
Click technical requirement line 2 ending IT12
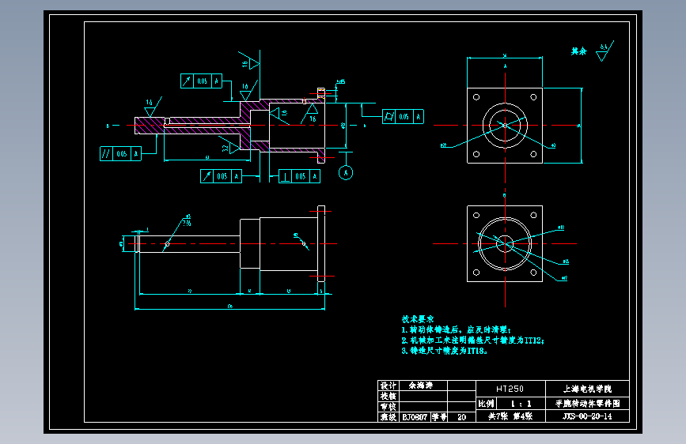[x=473, y=341]
